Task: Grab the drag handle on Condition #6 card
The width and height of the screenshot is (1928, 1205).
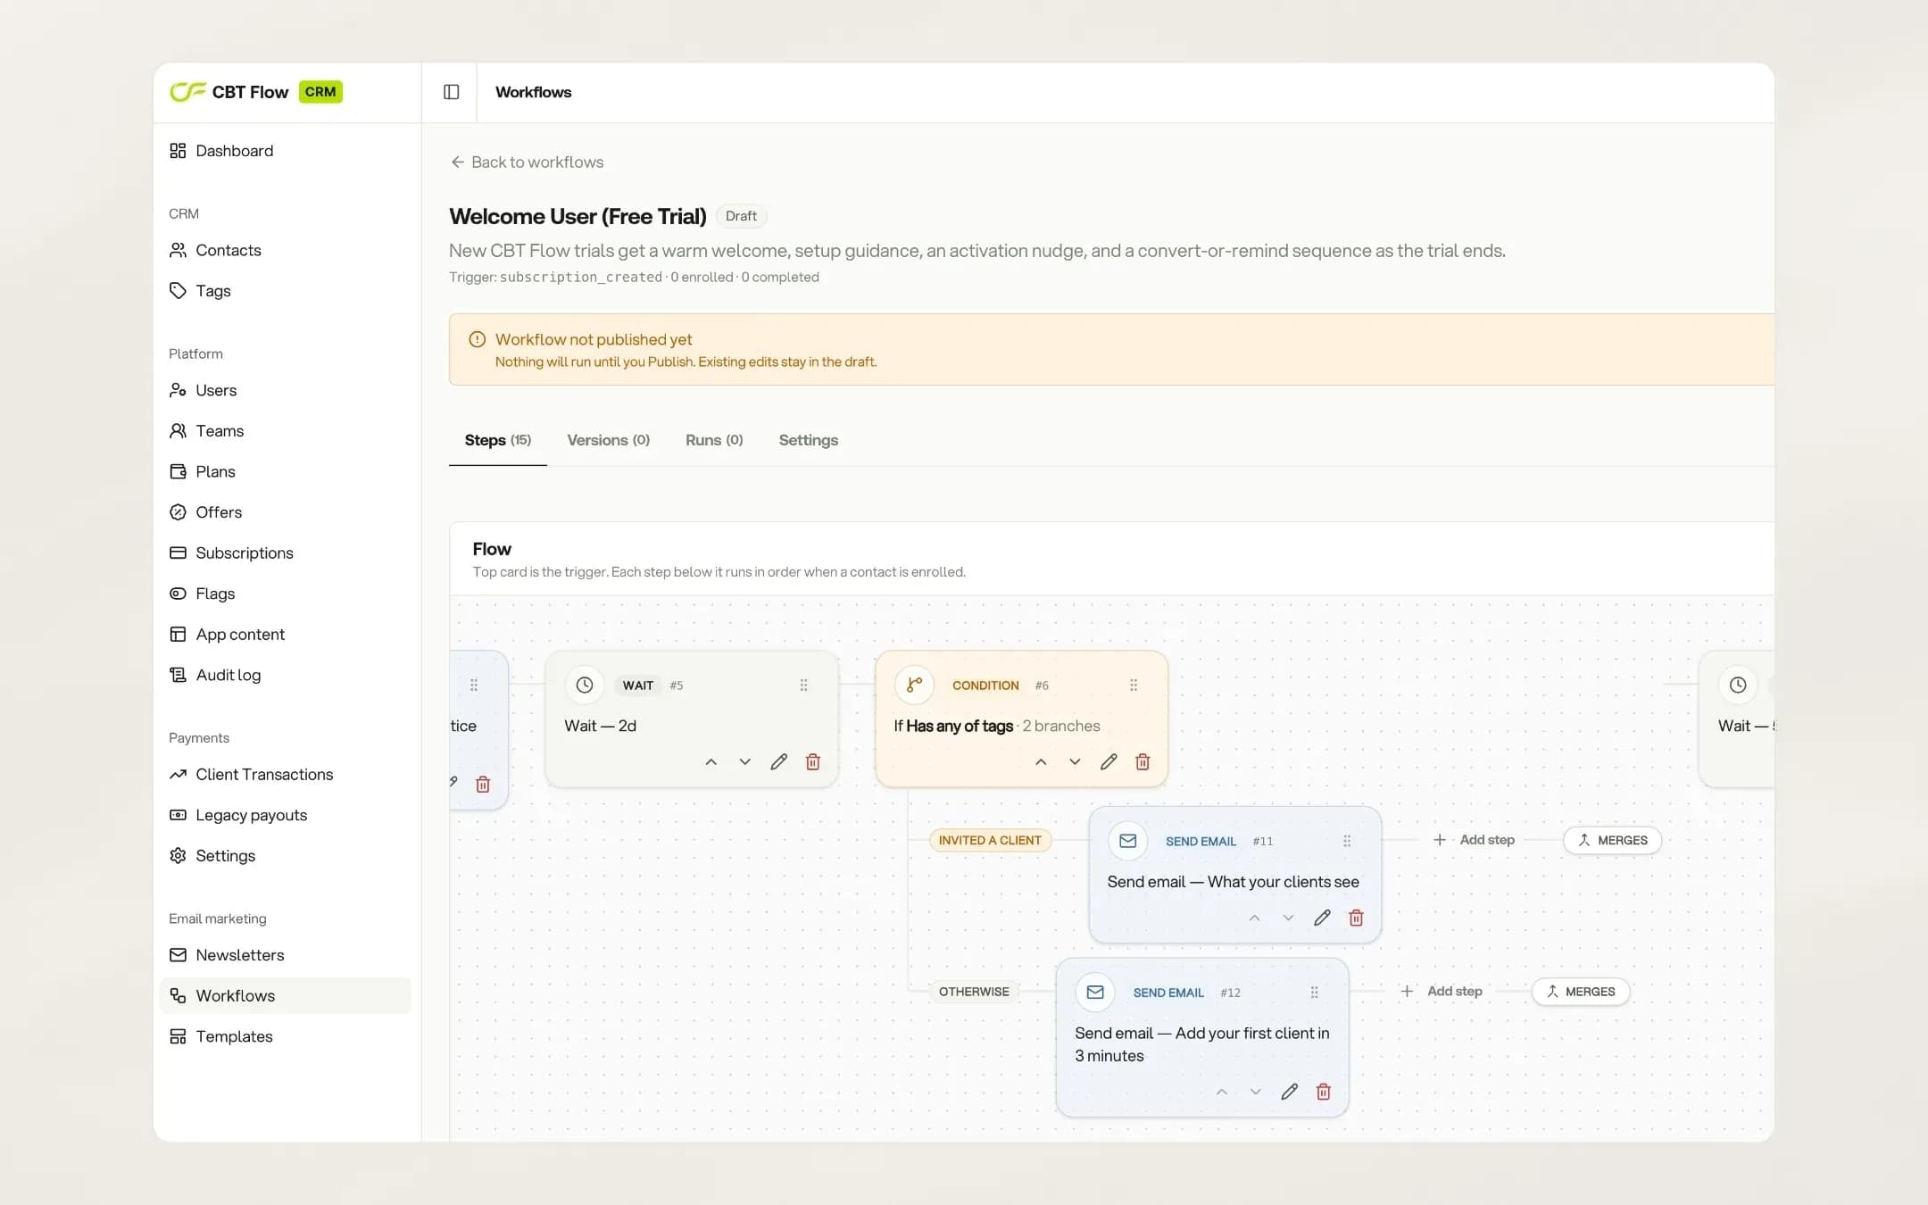Action: [1134, 686]
